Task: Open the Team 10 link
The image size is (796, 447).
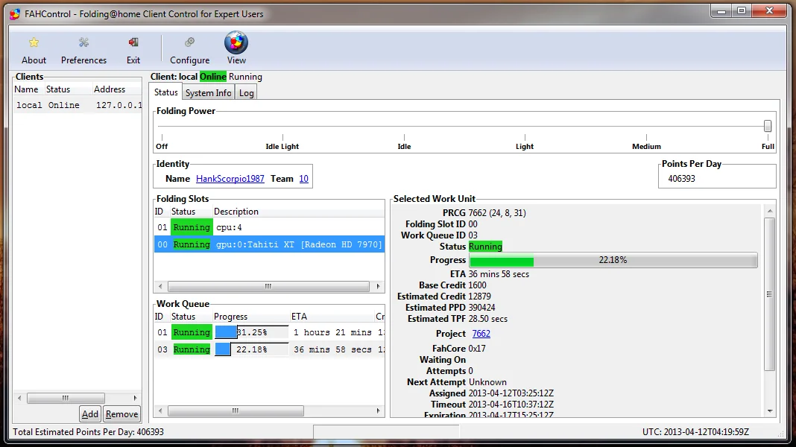Action: (x=303, y=179)
